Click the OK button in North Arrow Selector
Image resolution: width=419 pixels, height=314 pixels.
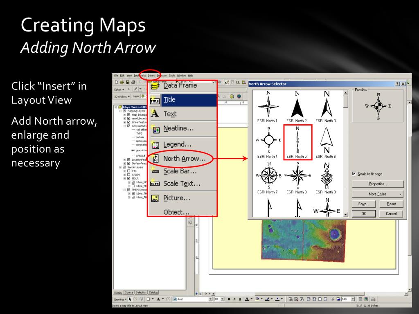[364, 213]
